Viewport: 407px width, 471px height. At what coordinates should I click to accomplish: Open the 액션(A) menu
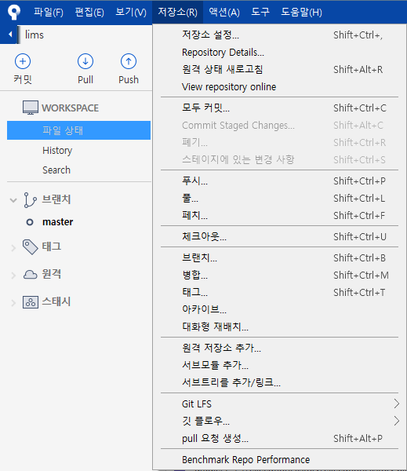[224, 12]
